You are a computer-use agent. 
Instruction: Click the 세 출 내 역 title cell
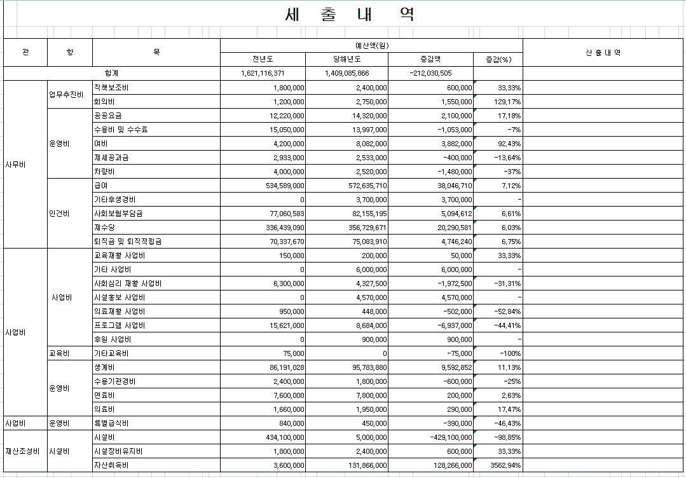point(350,15)
